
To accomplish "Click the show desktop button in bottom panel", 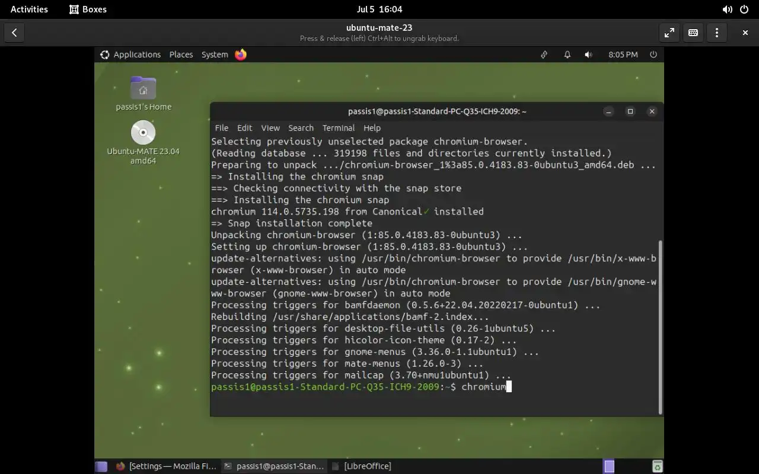I will click(x=101, y=466).
